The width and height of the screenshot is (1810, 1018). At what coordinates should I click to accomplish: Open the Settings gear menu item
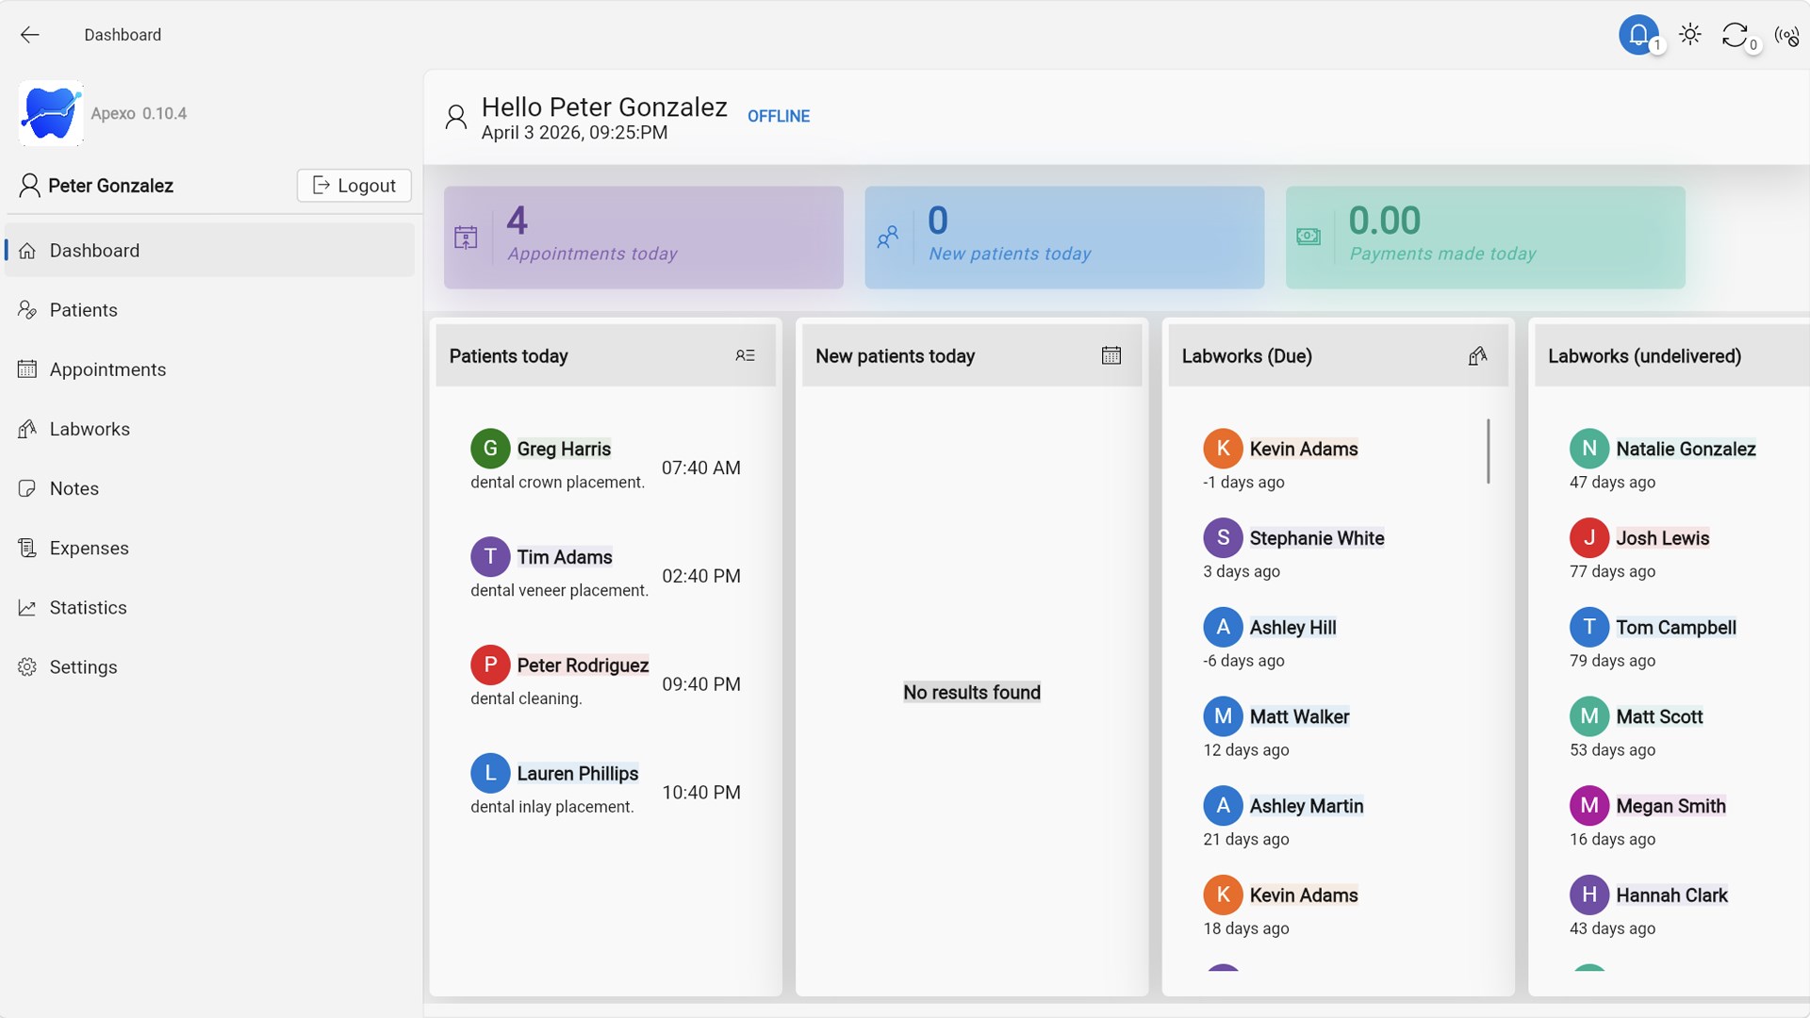click(x=83, y=666)
